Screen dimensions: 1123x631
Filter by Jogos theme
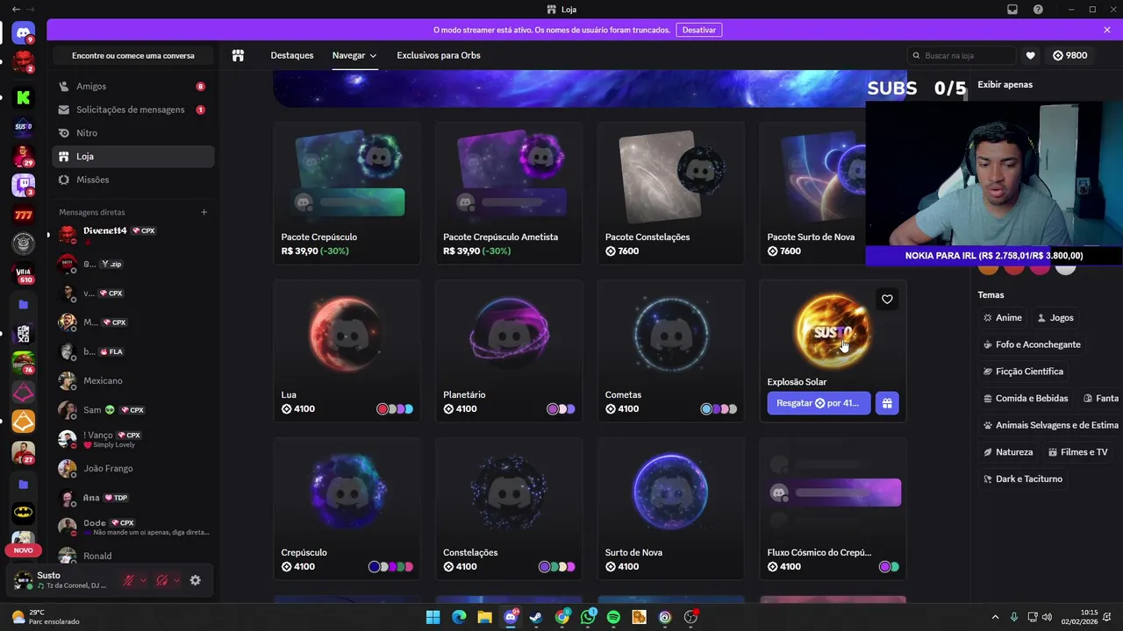tap(1055, 318)
